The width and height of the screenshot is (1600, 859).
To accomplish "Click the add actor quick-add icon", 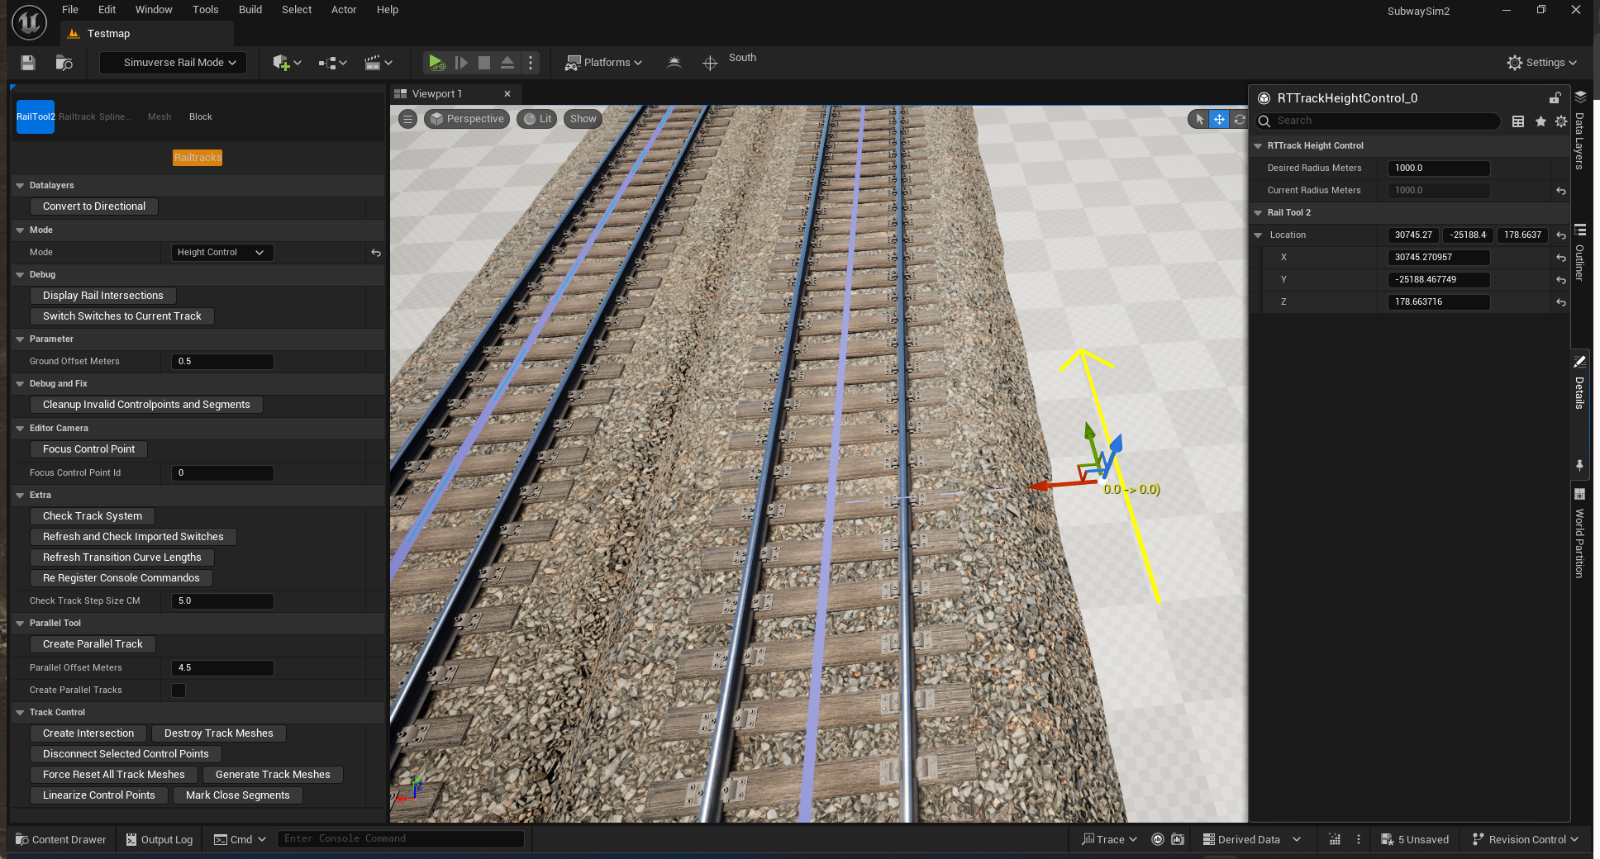I will pyautogui.click(x=282, y=63).
